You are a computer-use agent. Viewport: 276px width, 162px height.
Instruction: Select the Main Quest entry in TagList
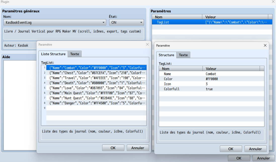pyautogui.click(x=96, y=93)
